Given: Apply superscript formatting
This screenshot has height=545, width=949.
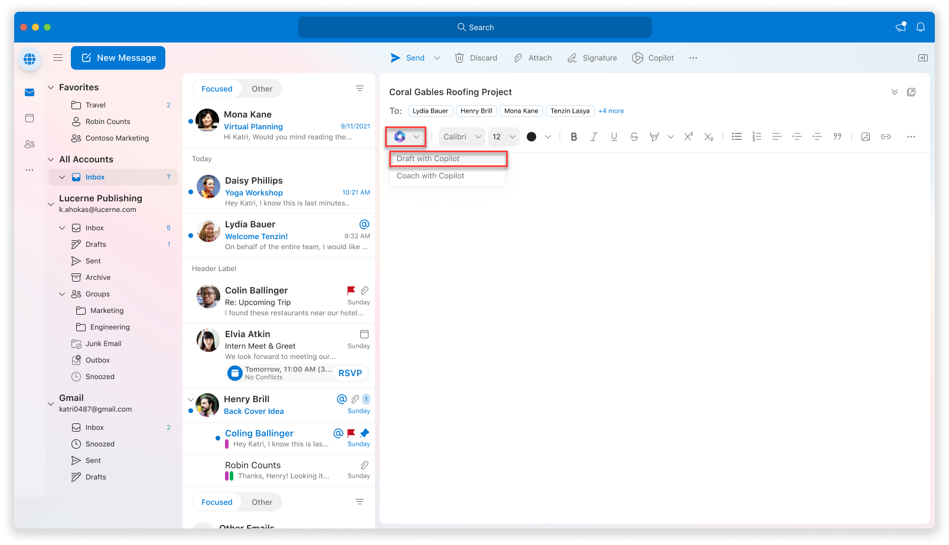Looking at the screenshot, I should tap(689, 137).
